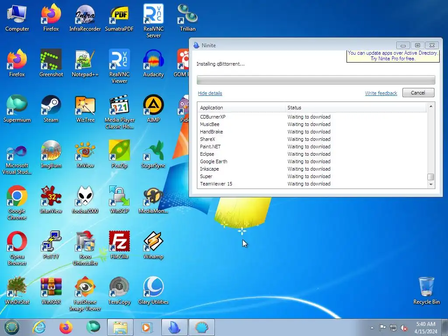Select the WizTree desktop icon

point(85,109)
